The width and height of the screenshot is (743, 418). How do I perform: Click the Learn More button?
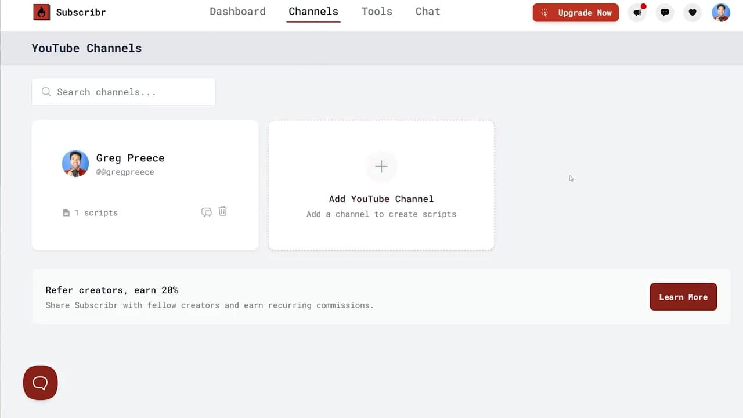[x=683, y=297]
